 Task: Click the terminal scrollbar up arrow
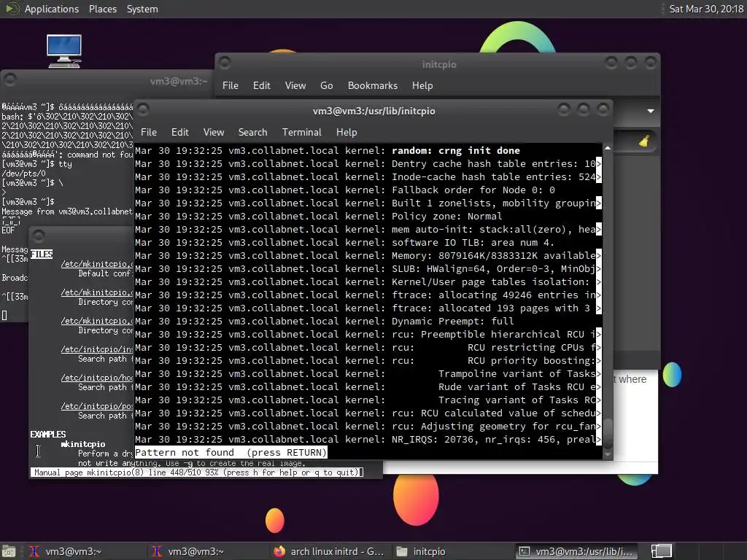(x=608, y=149)
